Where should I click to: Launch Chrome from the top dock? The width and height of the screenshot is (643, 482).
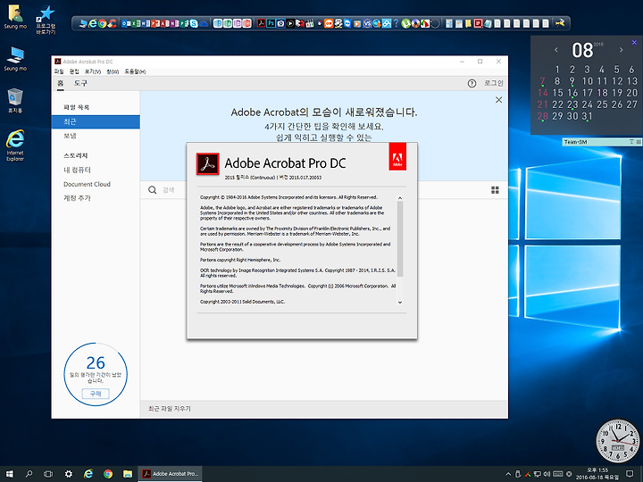102,24
